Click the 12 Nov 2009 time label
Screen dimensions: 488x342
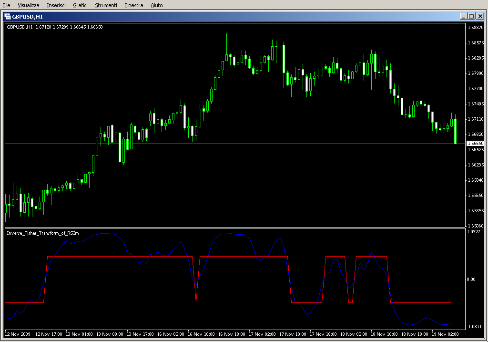18,334
